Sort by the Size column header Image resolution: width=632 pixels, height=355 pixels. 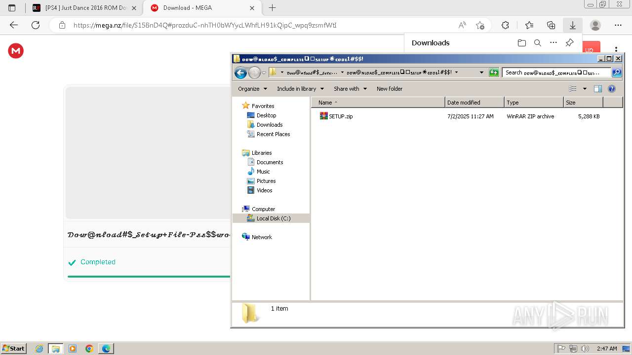(x=583, y=103)
